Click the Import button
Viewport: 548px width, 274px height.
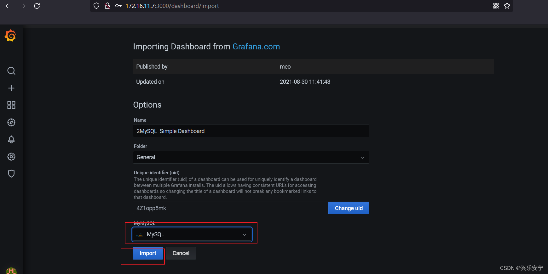point(148,253)
